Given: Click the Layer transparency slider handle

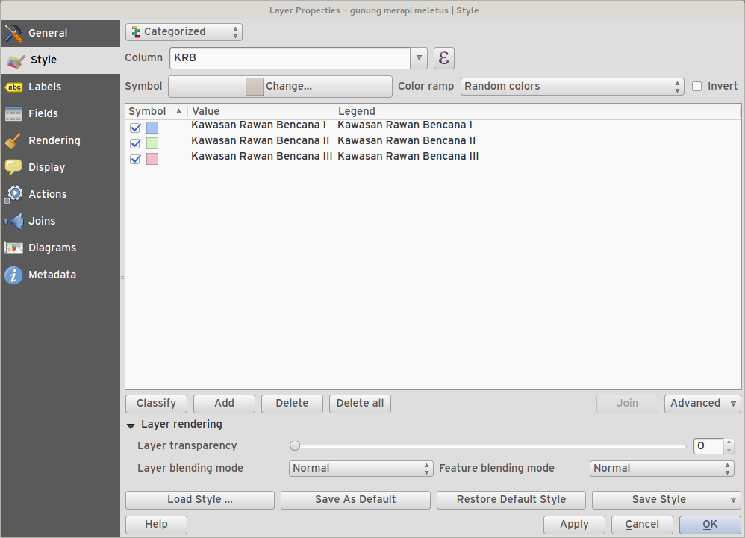Looking at the screenshot, I should pos(295,446).
